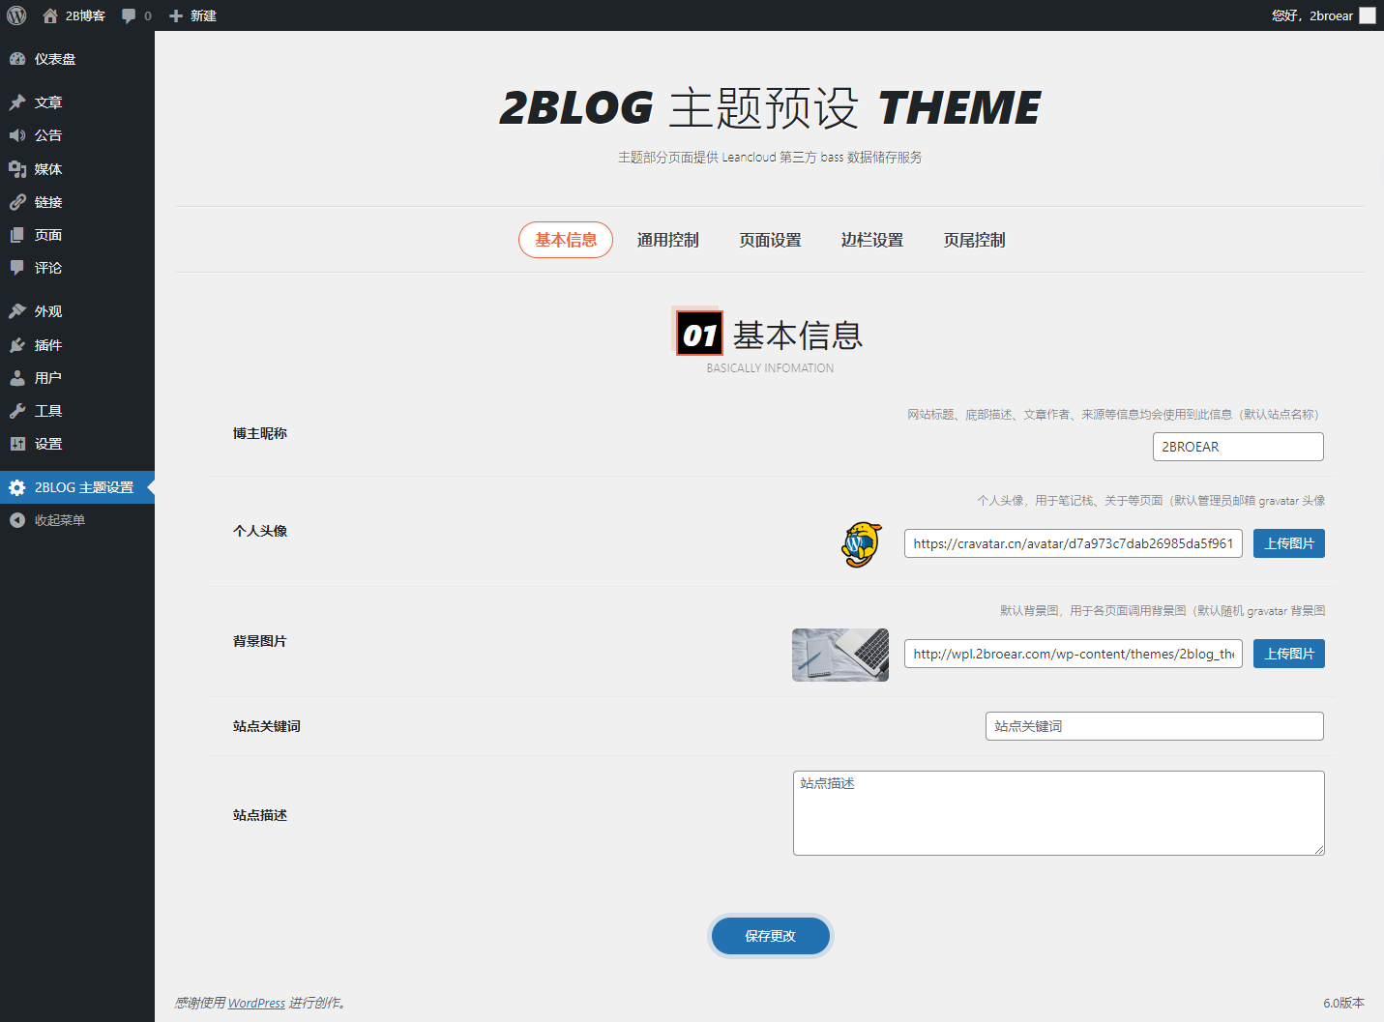This screenshot has width=1384, height=1022.
Task: Click the 2BLOG 主题设置 gear icon
Action: (17, 487)
